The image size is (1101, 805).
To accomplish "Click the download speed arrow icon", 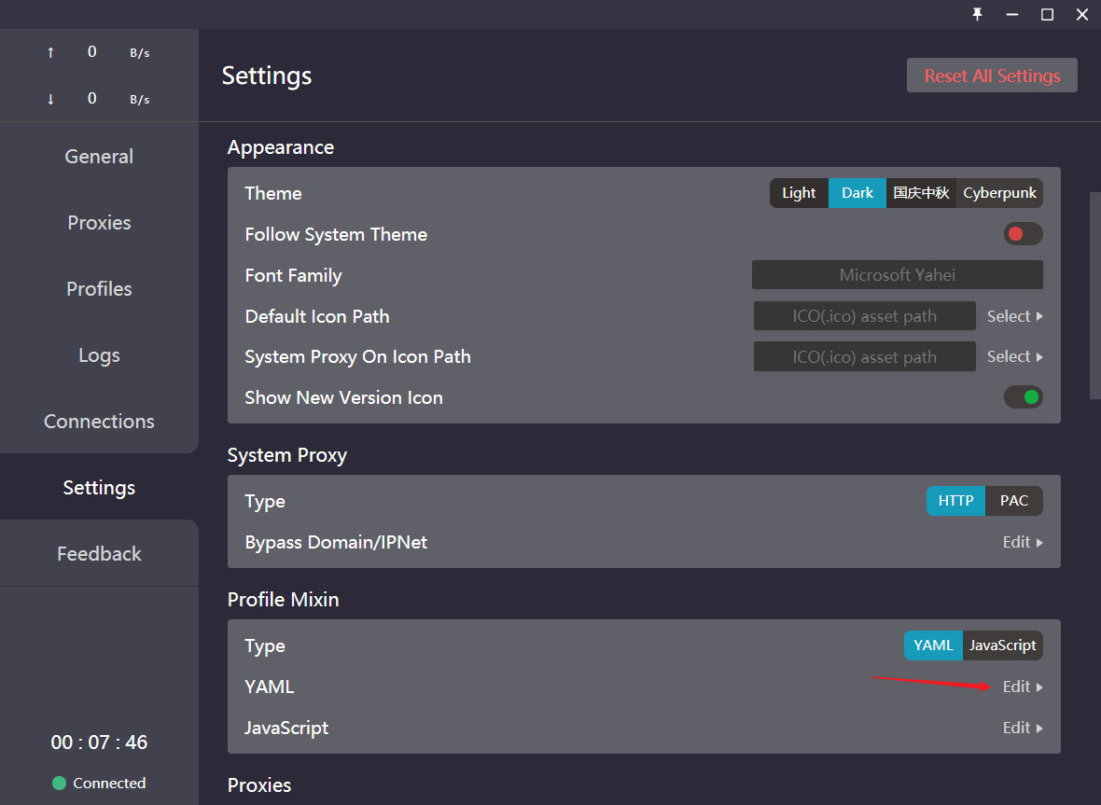I will (x=50, y=99).
